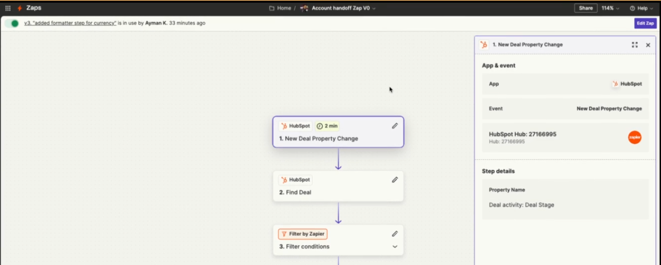Open the apps grid menu icon

8,8
